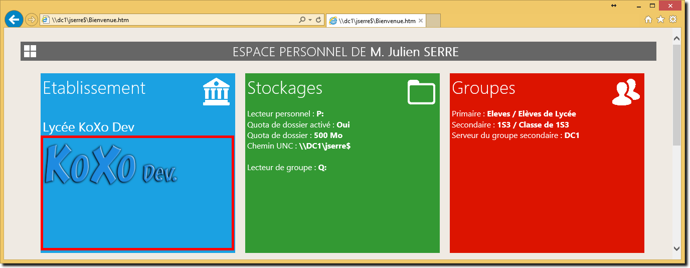Expand the address bar dropdown arrow
This screenshot has width=690, height=268.
[310, 20]
